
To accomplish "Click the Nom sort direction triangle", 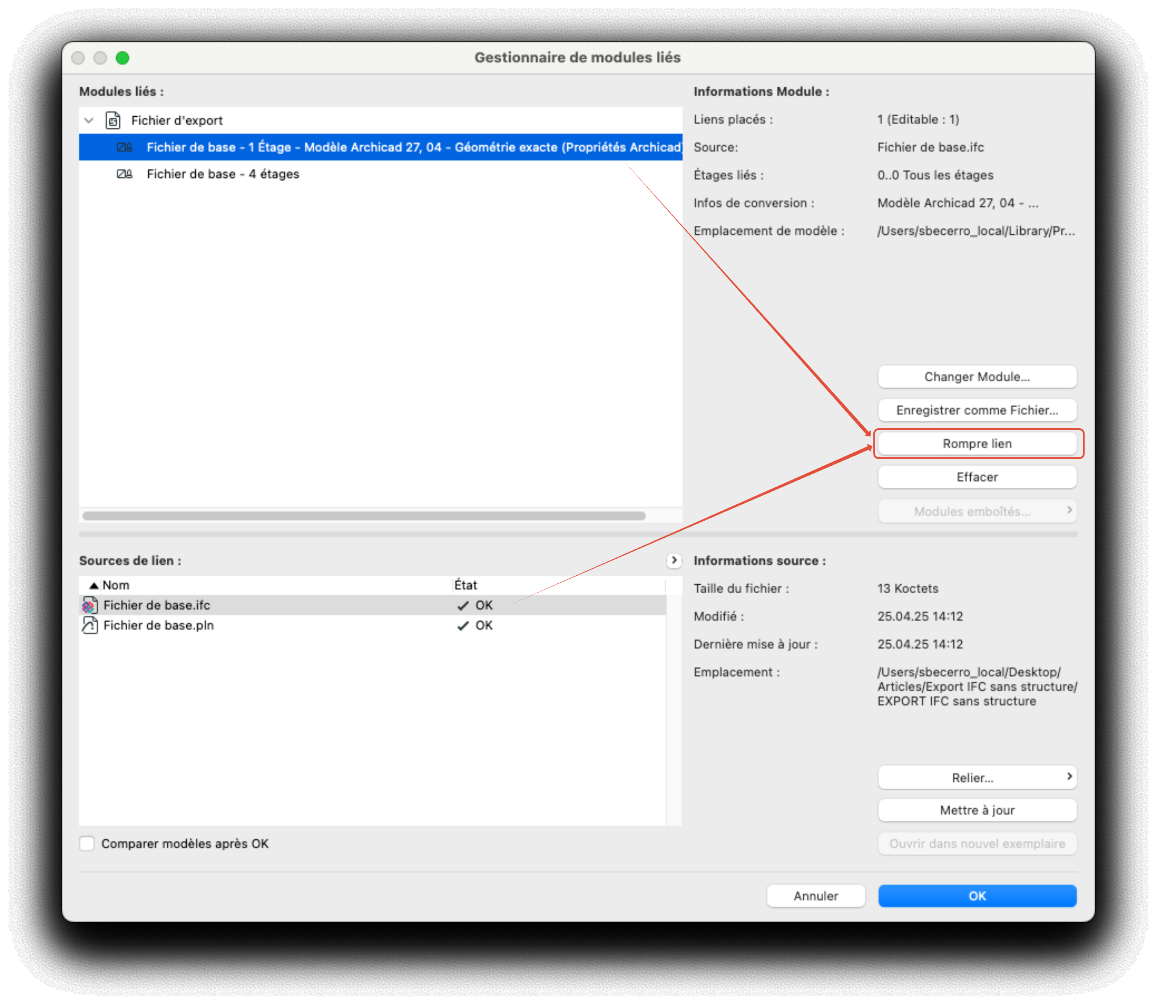I will (94, 586).
